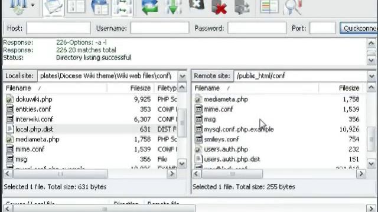Sort remote files by Filename header
This screenshot has width=378, height=212.
pyautogui.click(x=256, y=88)
